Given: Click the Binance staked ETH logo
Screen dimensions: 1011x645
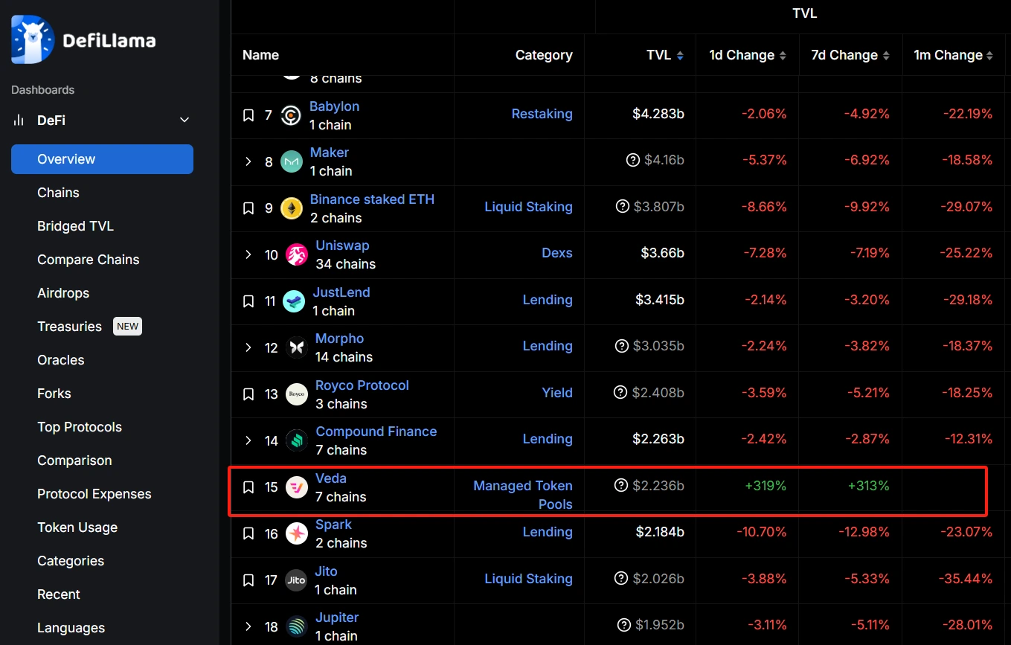Looking at the screenshot, I should [292, 208].
